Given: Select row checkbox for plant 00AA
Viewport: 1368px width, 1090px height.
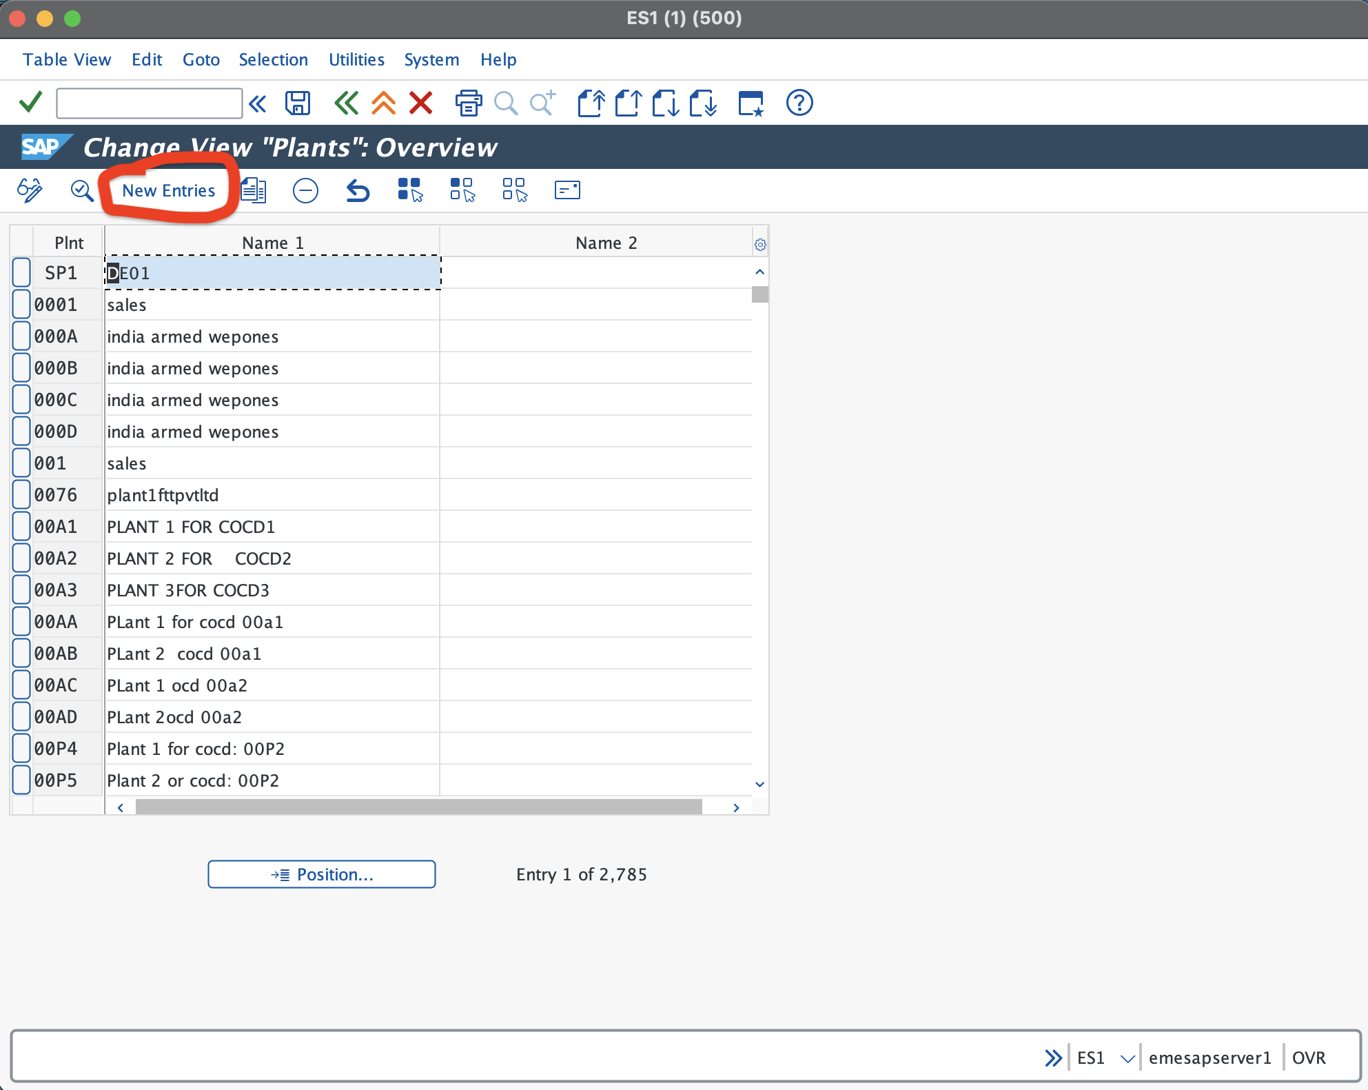Looking at the screenshot, I should (21, 622).
